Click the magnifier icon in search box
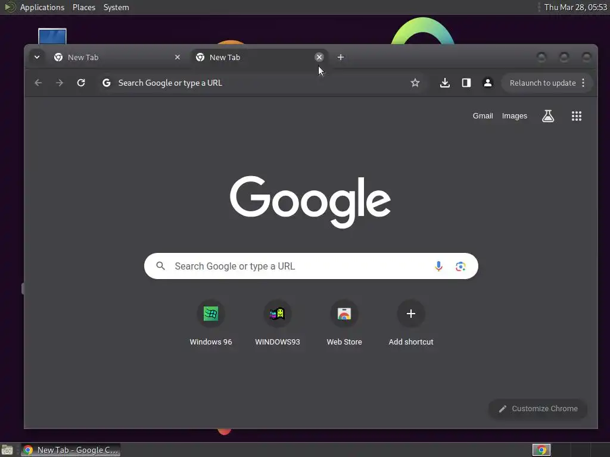The height and width of the screenshot is (457, 610). [160, 266]
